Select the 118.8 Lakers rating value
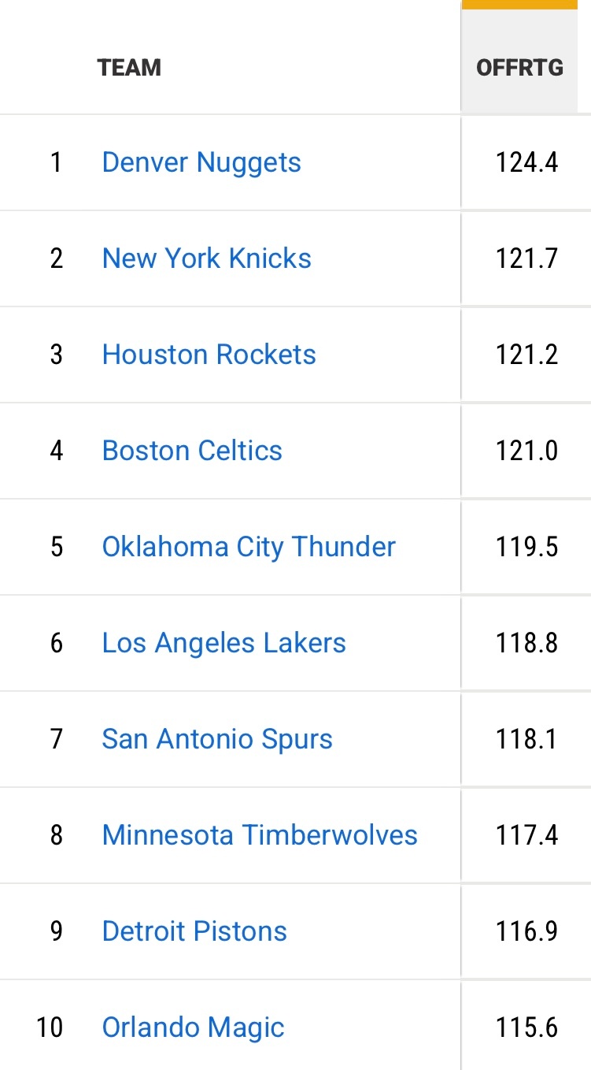The image size is (591, 1070). [x=526, y=643]
